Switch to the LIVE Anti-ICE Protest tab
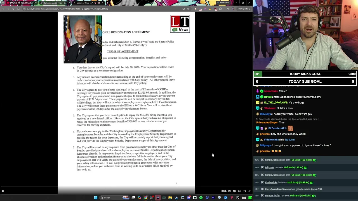Image resolution: width=358 pixels, height=201 pixels. coord(22,3)
